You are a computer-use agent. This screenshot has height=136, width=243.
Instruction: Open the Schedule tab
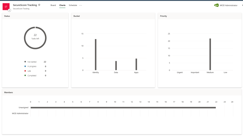[x=73, y=5]
